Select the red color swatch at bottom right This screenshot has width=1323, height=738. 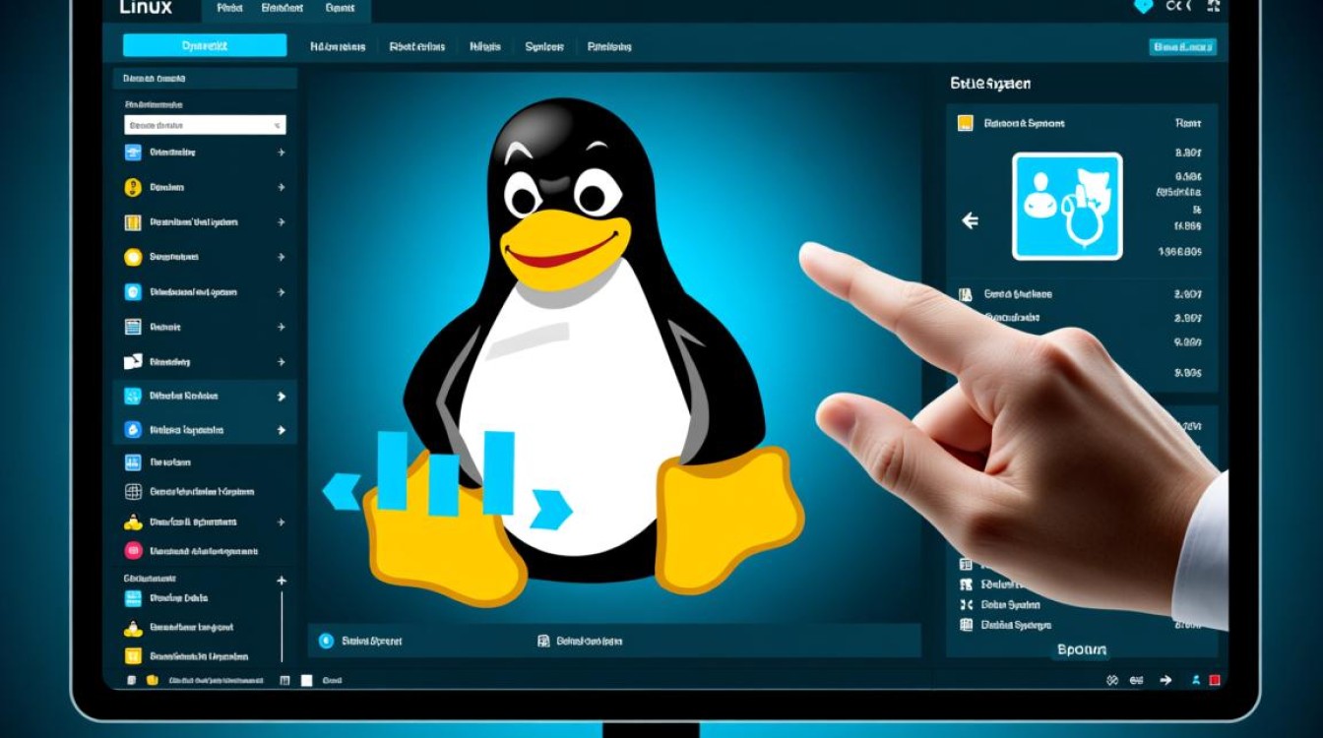point(1215,681)
